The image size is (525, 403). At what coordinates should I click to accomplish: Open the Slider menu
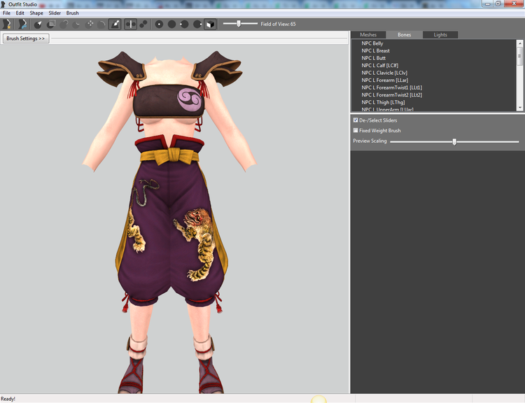(x=55, y=13)
